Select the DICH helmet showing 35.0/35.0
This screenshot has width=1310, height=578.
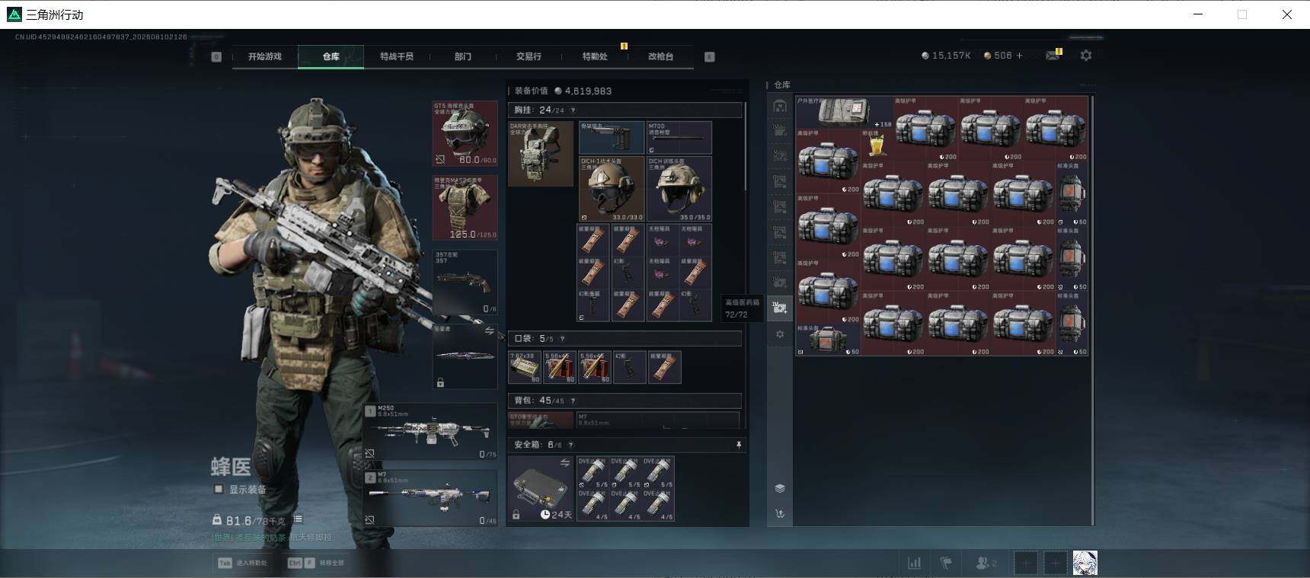pyautogui.click(x=679, y=189)
